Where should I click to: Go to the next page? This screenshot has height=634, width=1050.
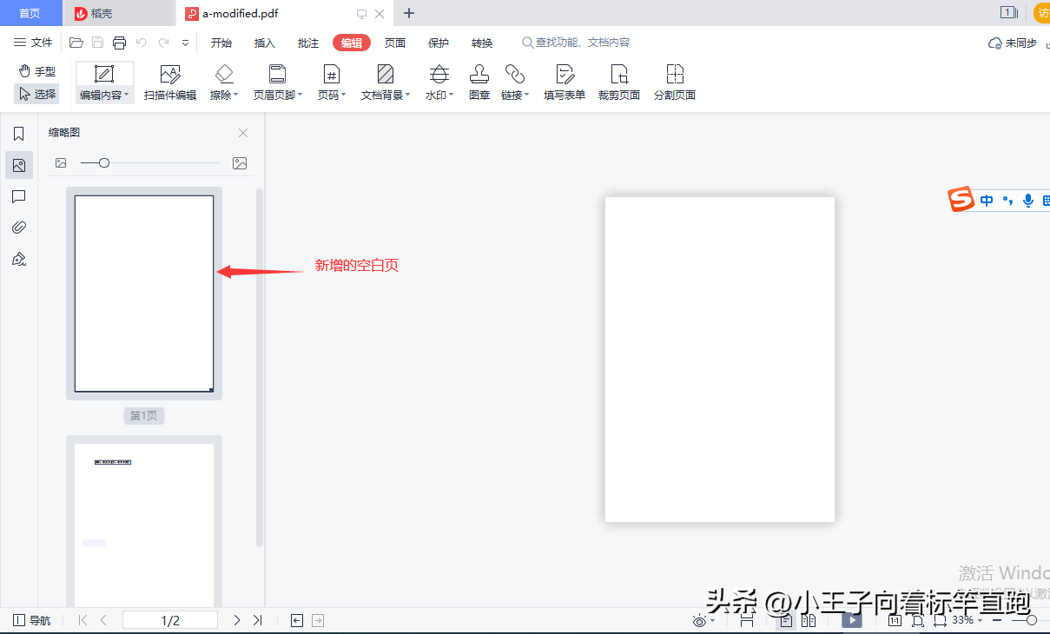tap(236, 620)
